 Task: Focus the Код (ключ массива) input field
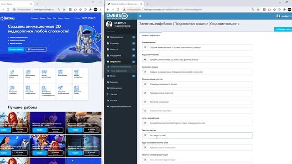tap(200, 60)
